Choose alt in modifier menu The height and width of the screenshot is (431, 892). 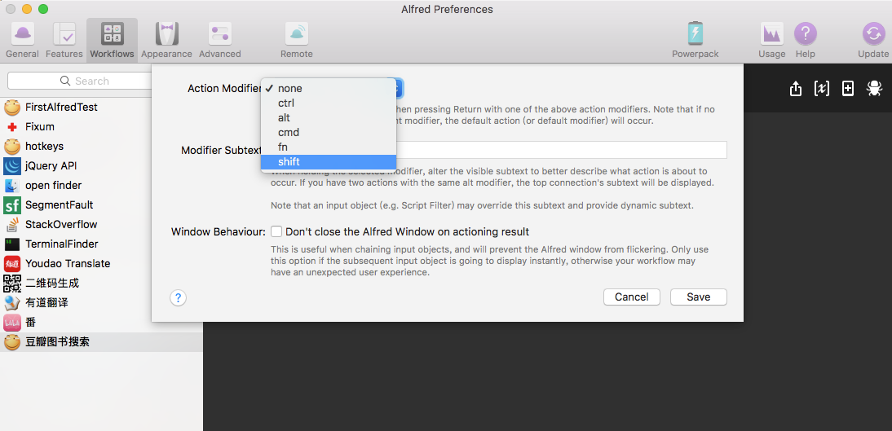(x=329, y=118)
